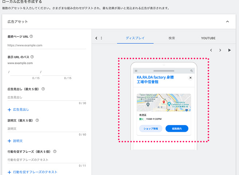
Task: Switch to the 検索 preview tab
Action: point(172,38)
